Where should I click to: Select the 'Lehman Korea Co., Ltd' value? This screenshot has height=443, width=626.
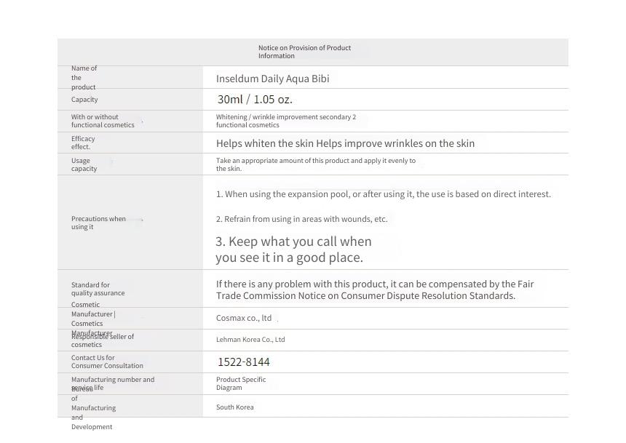pyautogui.click(x=250, y=340)
